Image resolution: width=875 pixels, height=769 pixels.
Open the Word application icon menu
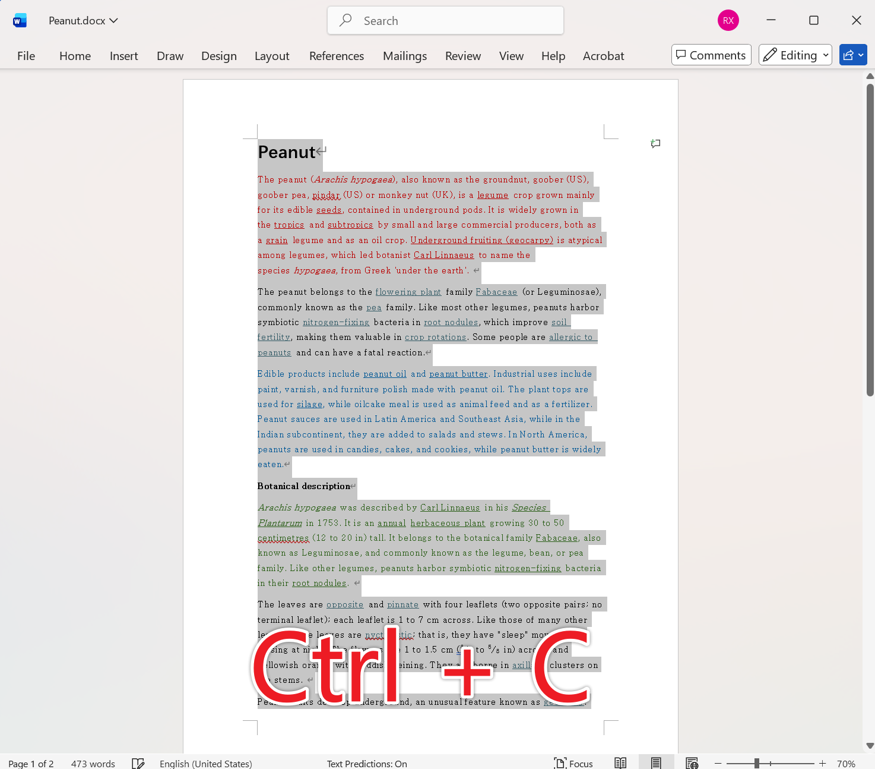tap(20, 20)
